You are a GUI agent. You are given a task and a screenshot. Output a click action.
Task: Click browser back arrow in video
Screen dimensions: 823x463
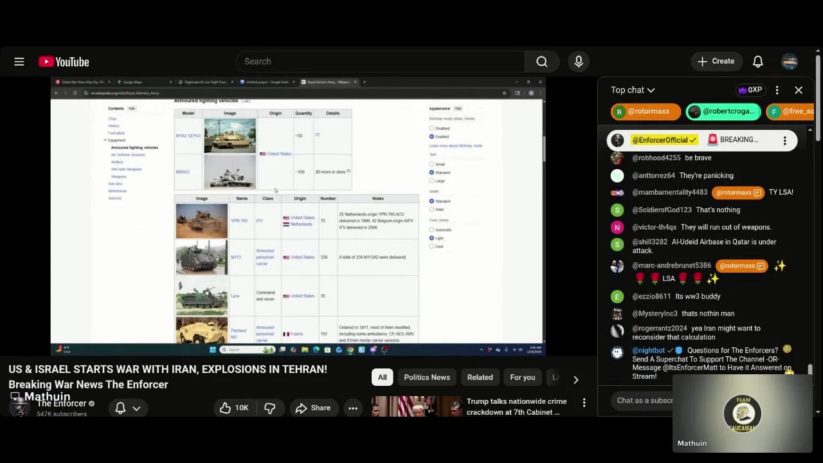point(57,93)
